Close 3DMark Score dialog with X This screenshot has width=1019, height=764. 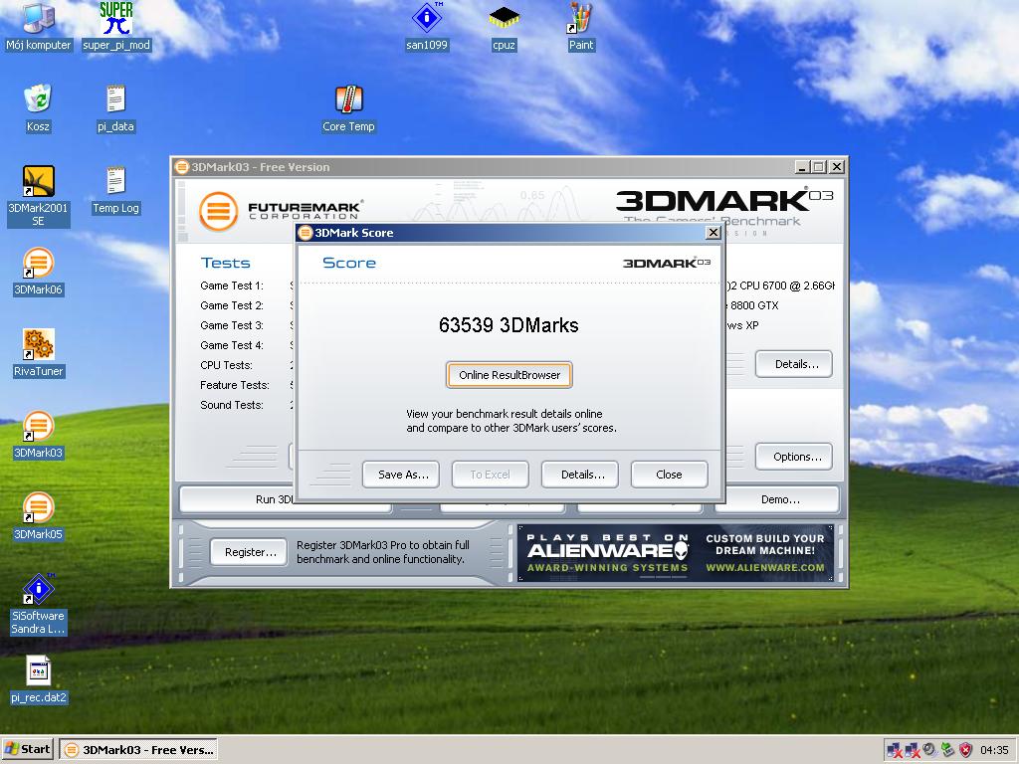(x=713, y=233)
